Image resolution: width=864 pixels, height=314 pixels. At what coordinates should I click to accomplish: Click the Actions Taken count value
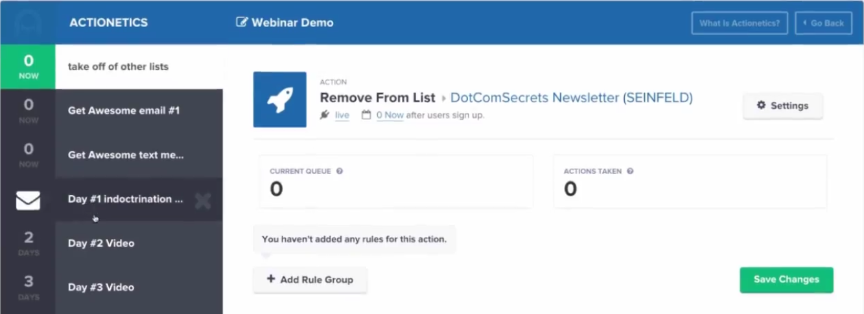[x=570, y=189]
